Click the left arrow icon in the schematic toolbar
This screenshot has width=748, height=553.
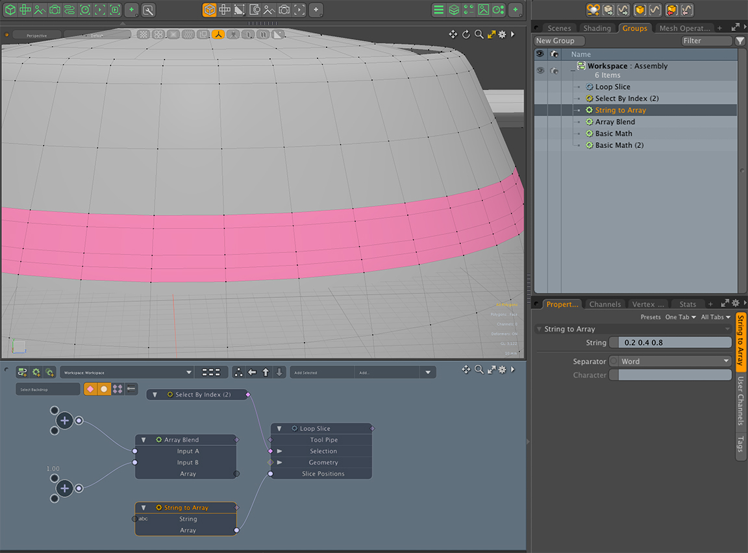tap(252, 372)
